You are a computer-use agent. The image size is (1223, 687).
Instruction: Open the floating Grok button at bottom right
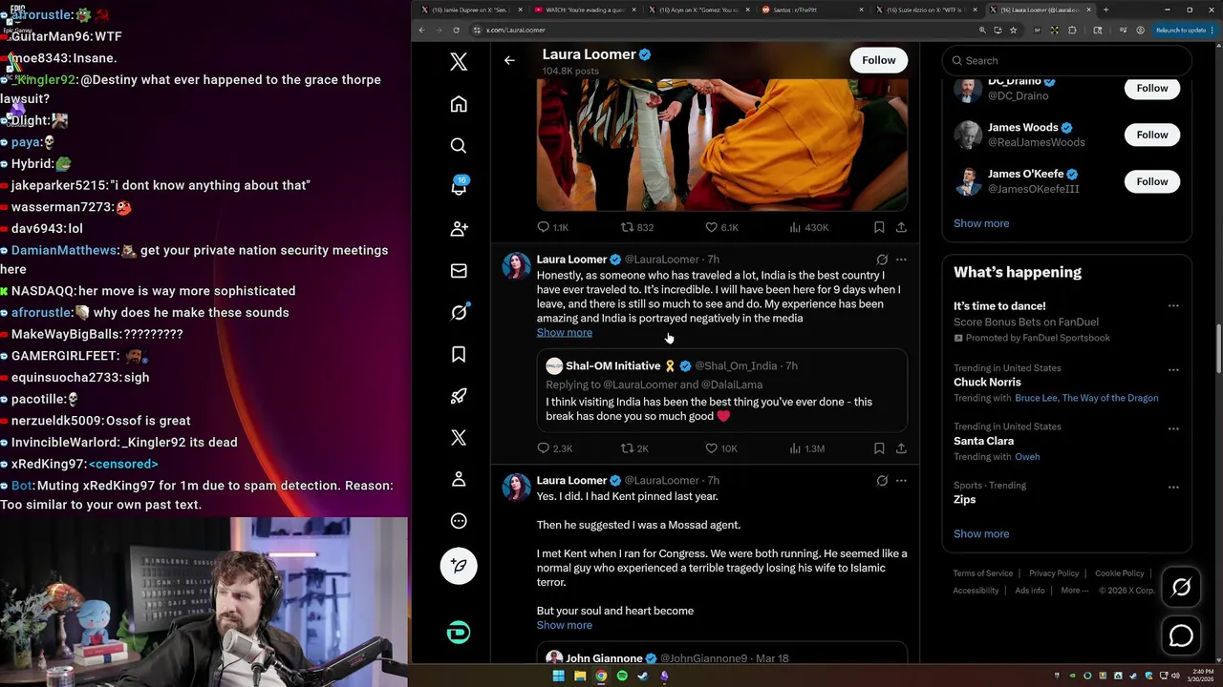pos(1181,588)
